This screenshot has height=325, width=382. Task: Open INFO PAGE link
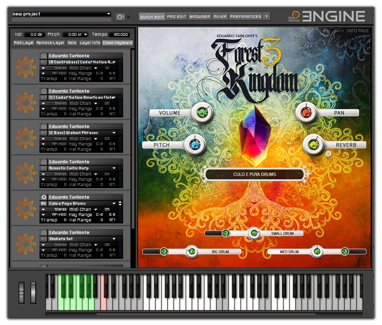tap(358, 31)
